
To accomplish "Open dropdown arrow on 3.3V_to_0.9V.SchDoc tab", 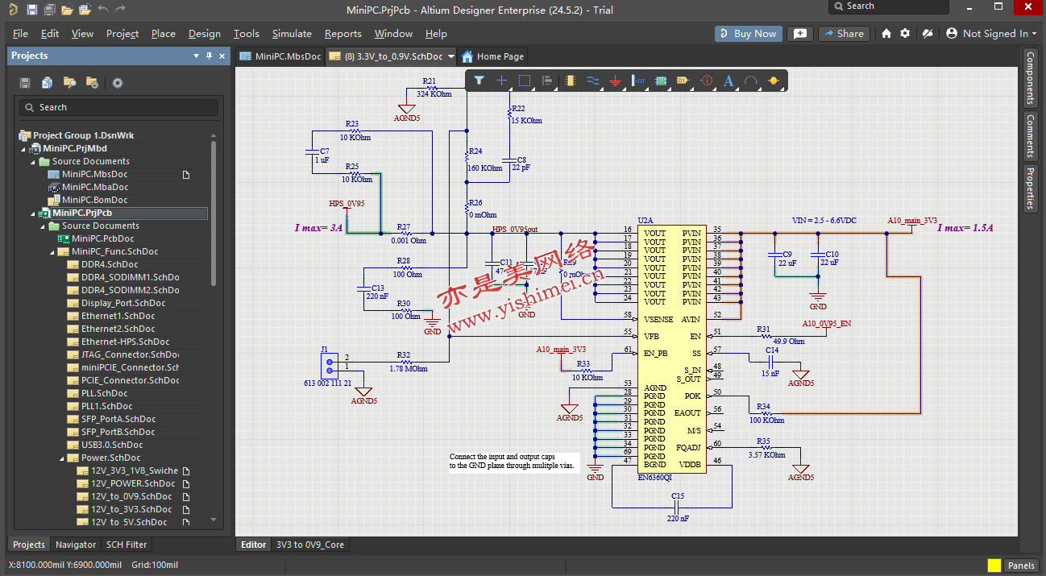I will point(450,56).
